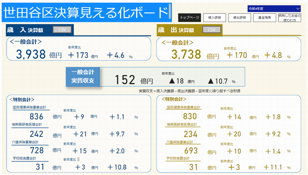Click 歳入 一般会計 percentage +4.6
The width and height of the screenshot is (308, 175).
pos(115,55)
